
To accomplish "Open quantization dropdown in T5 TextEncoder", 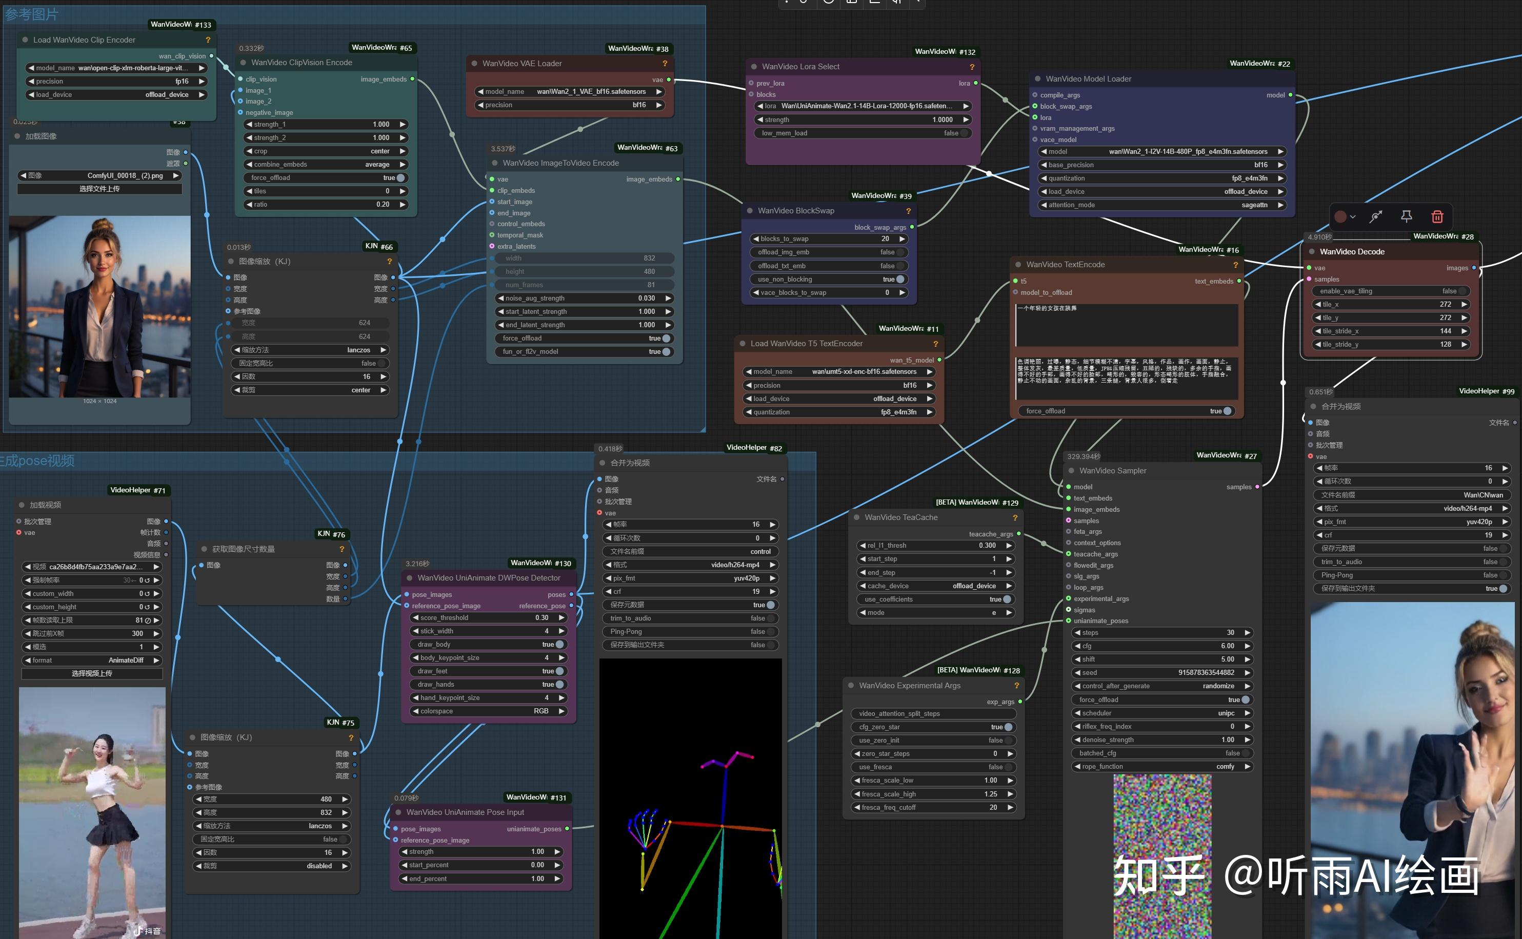I will (838, 412).
